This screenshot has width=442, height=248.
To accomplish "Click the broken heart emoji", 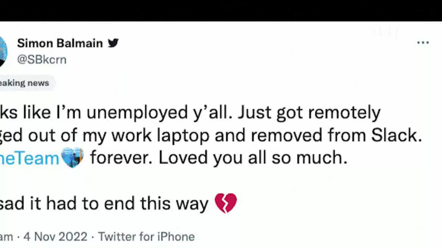I will coord(226,203).
